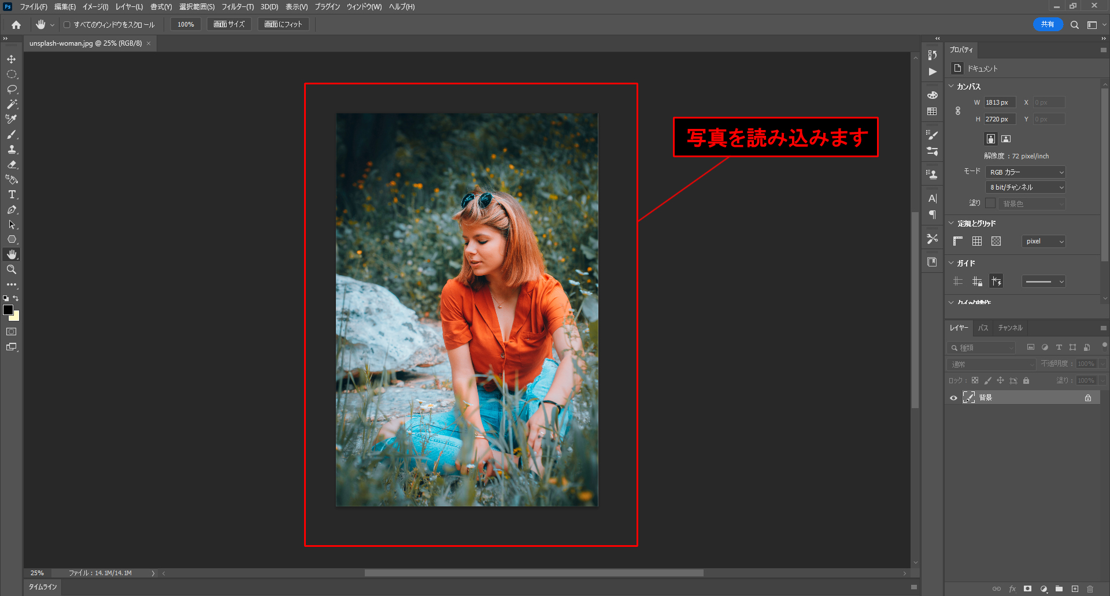
Task: Select the Zoom tool in toolbar
Action: [12, 269]
